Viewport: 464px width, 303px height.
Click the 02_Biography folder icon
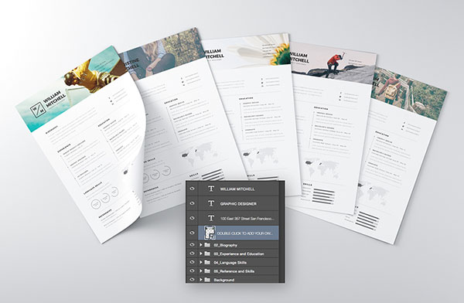coord(207,245)
